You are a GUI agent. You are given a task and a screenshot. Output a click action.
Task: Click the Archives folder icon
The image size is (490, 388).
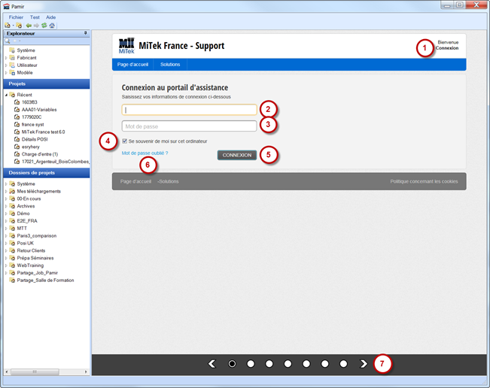[x=12, y=206]
